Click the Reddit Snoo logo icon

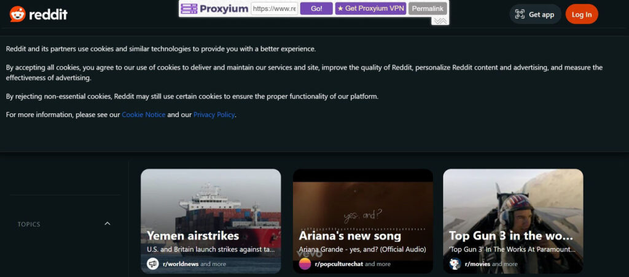tap(18, 14)
